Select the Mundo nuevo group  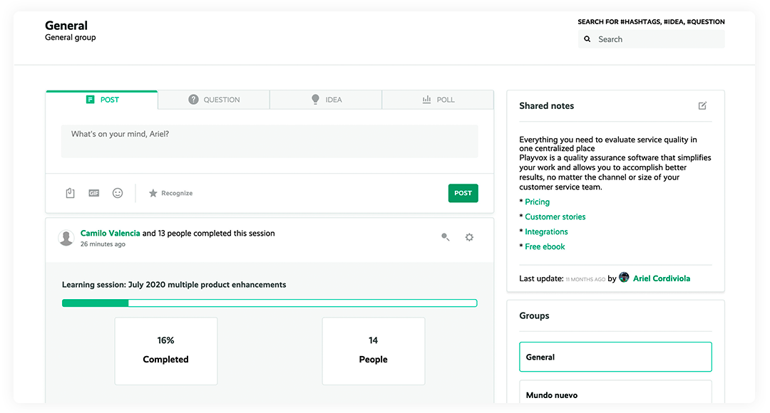tap(615, 392)
